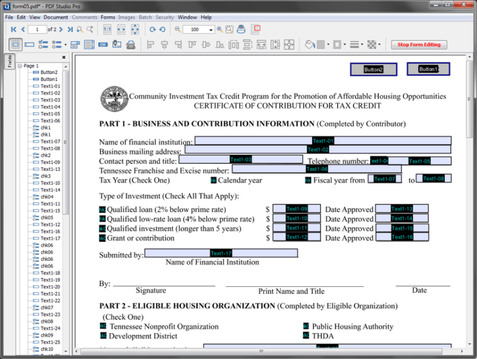
Task: Click the actual size 1:1 icon
Action: tap(107, 29)
